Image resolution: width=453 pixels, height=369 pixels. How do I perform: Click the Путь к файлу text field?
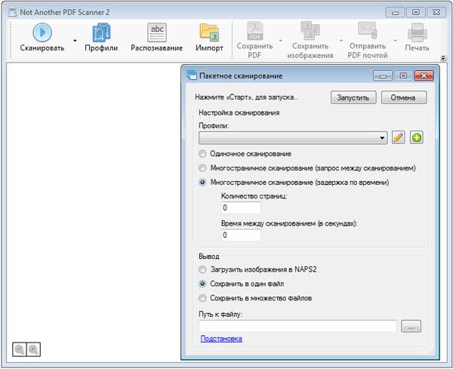point(297,326)
